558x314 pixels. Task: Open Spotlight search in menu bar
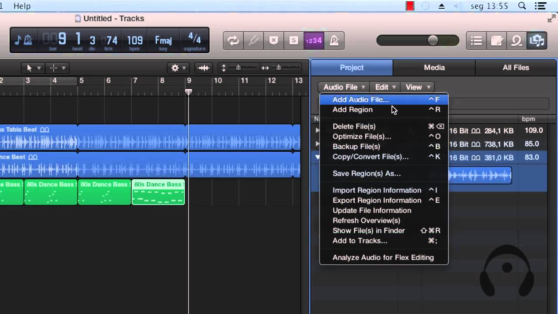(522, 6)
